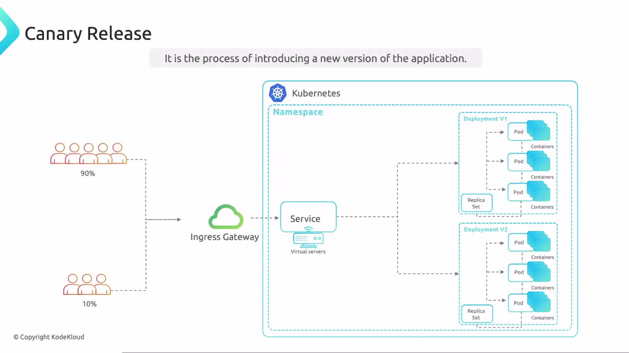
Task: Click the Deployment V2 label
Action: pos(486,229)
